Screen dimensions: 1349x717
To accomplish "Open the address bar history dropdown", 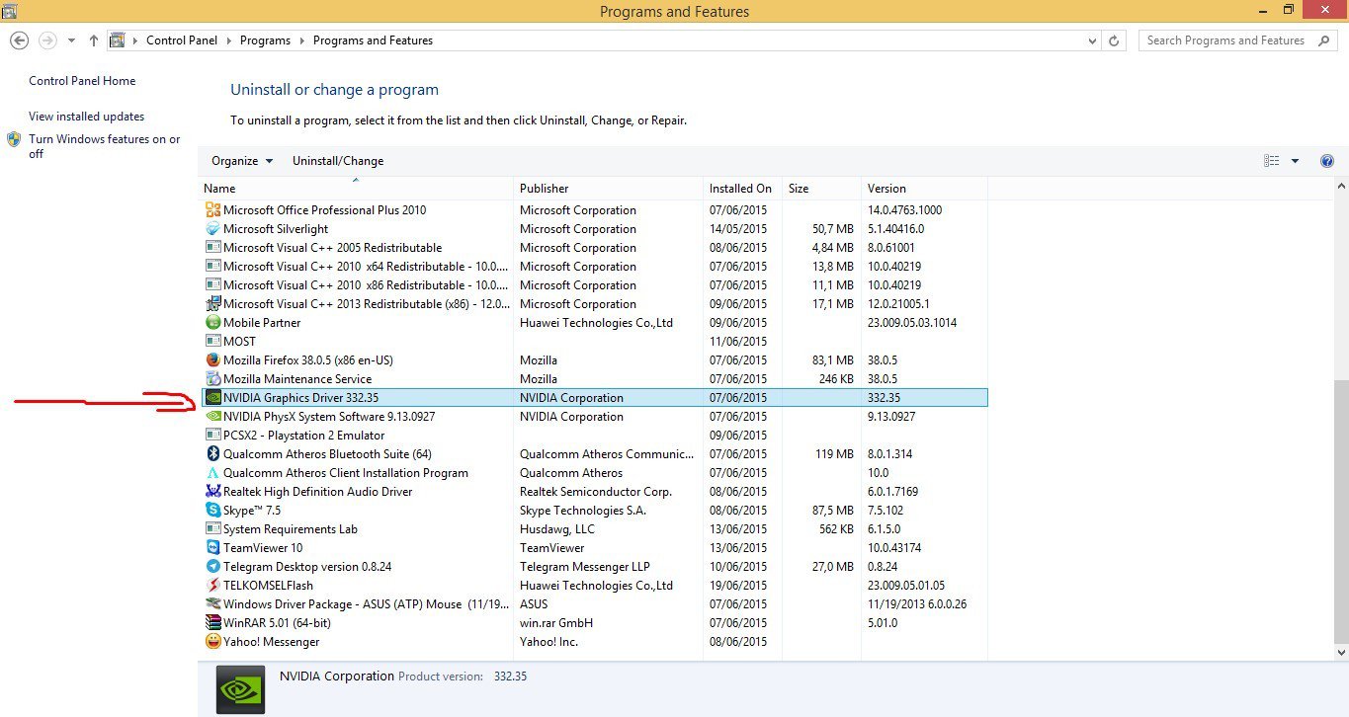I will 1092,40.
